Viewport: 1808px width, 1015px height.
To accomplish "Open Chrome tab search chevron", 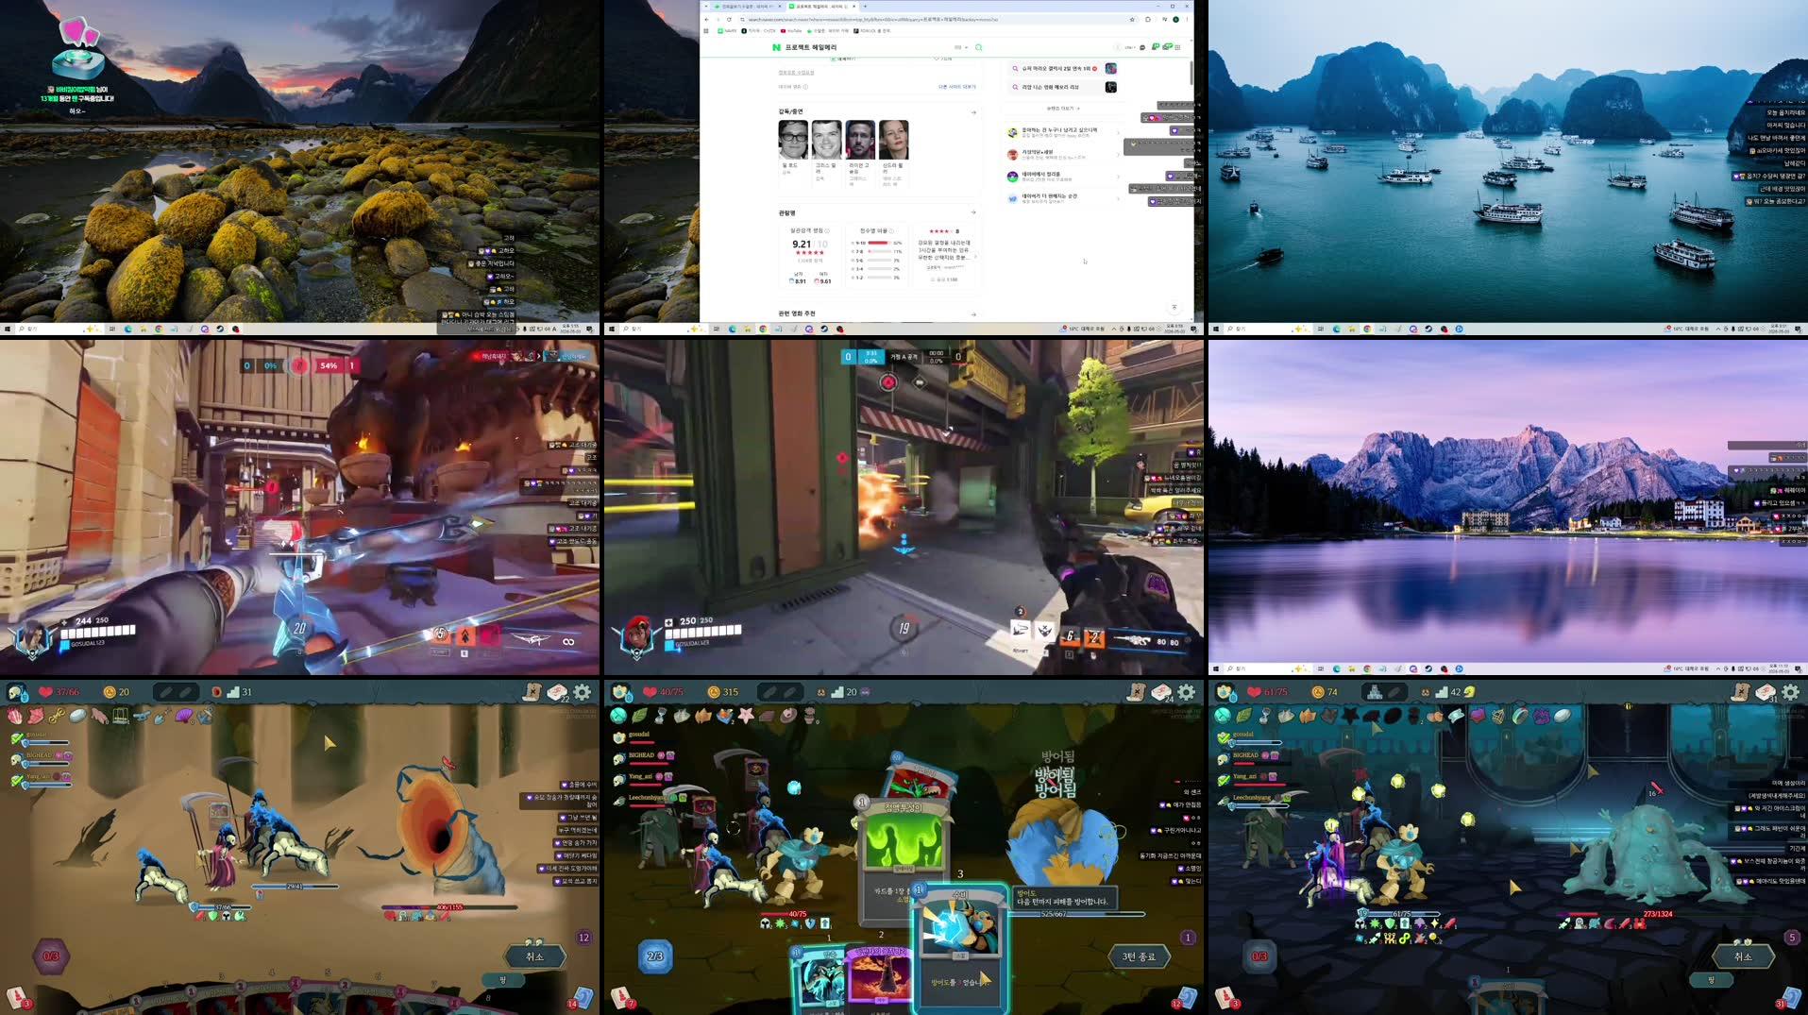I will [706, 6].
